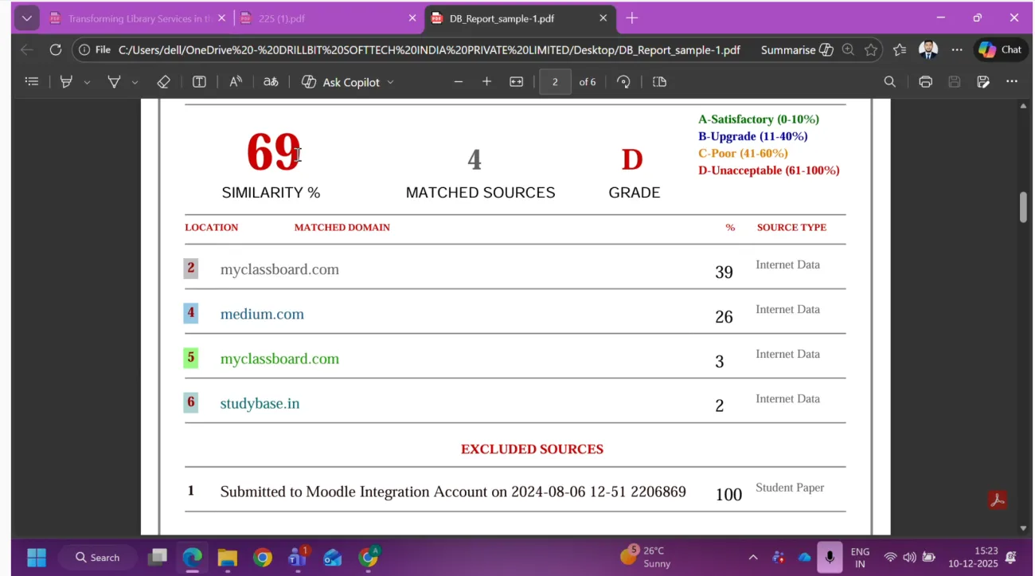Expand the Draw tool options arrow
Screen dimensions: 1035x576
pyautogui.click(x=135, y=83)
